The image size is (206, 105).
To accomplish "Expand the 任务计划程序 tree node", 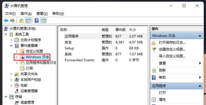I will coord(11,40).
